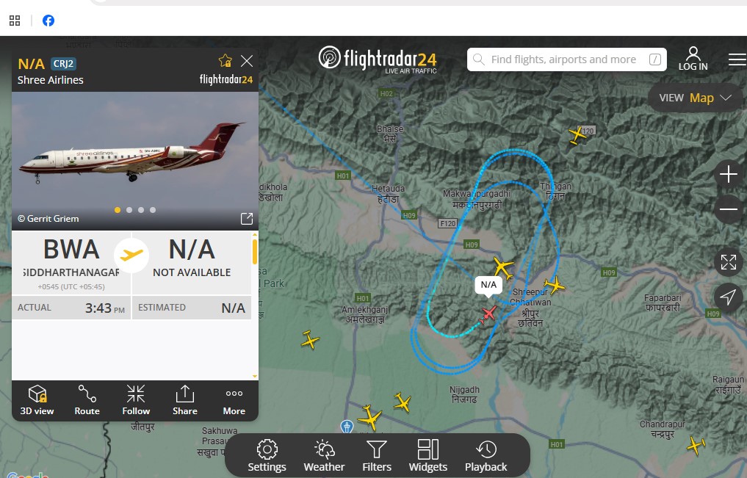
Task: Select the second photo carousel dot
Action: click(x=129, y=210)
